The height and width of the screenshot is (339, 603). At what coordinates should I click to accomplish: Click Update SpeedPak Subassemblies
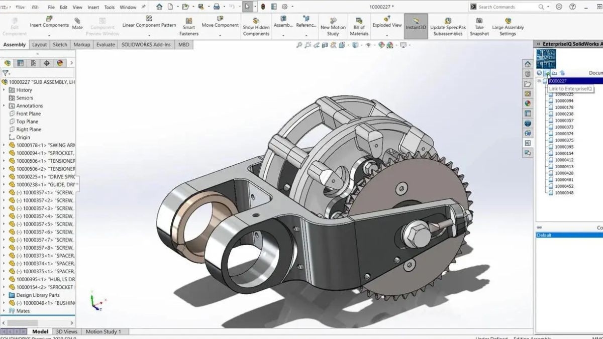pos(449,27)
